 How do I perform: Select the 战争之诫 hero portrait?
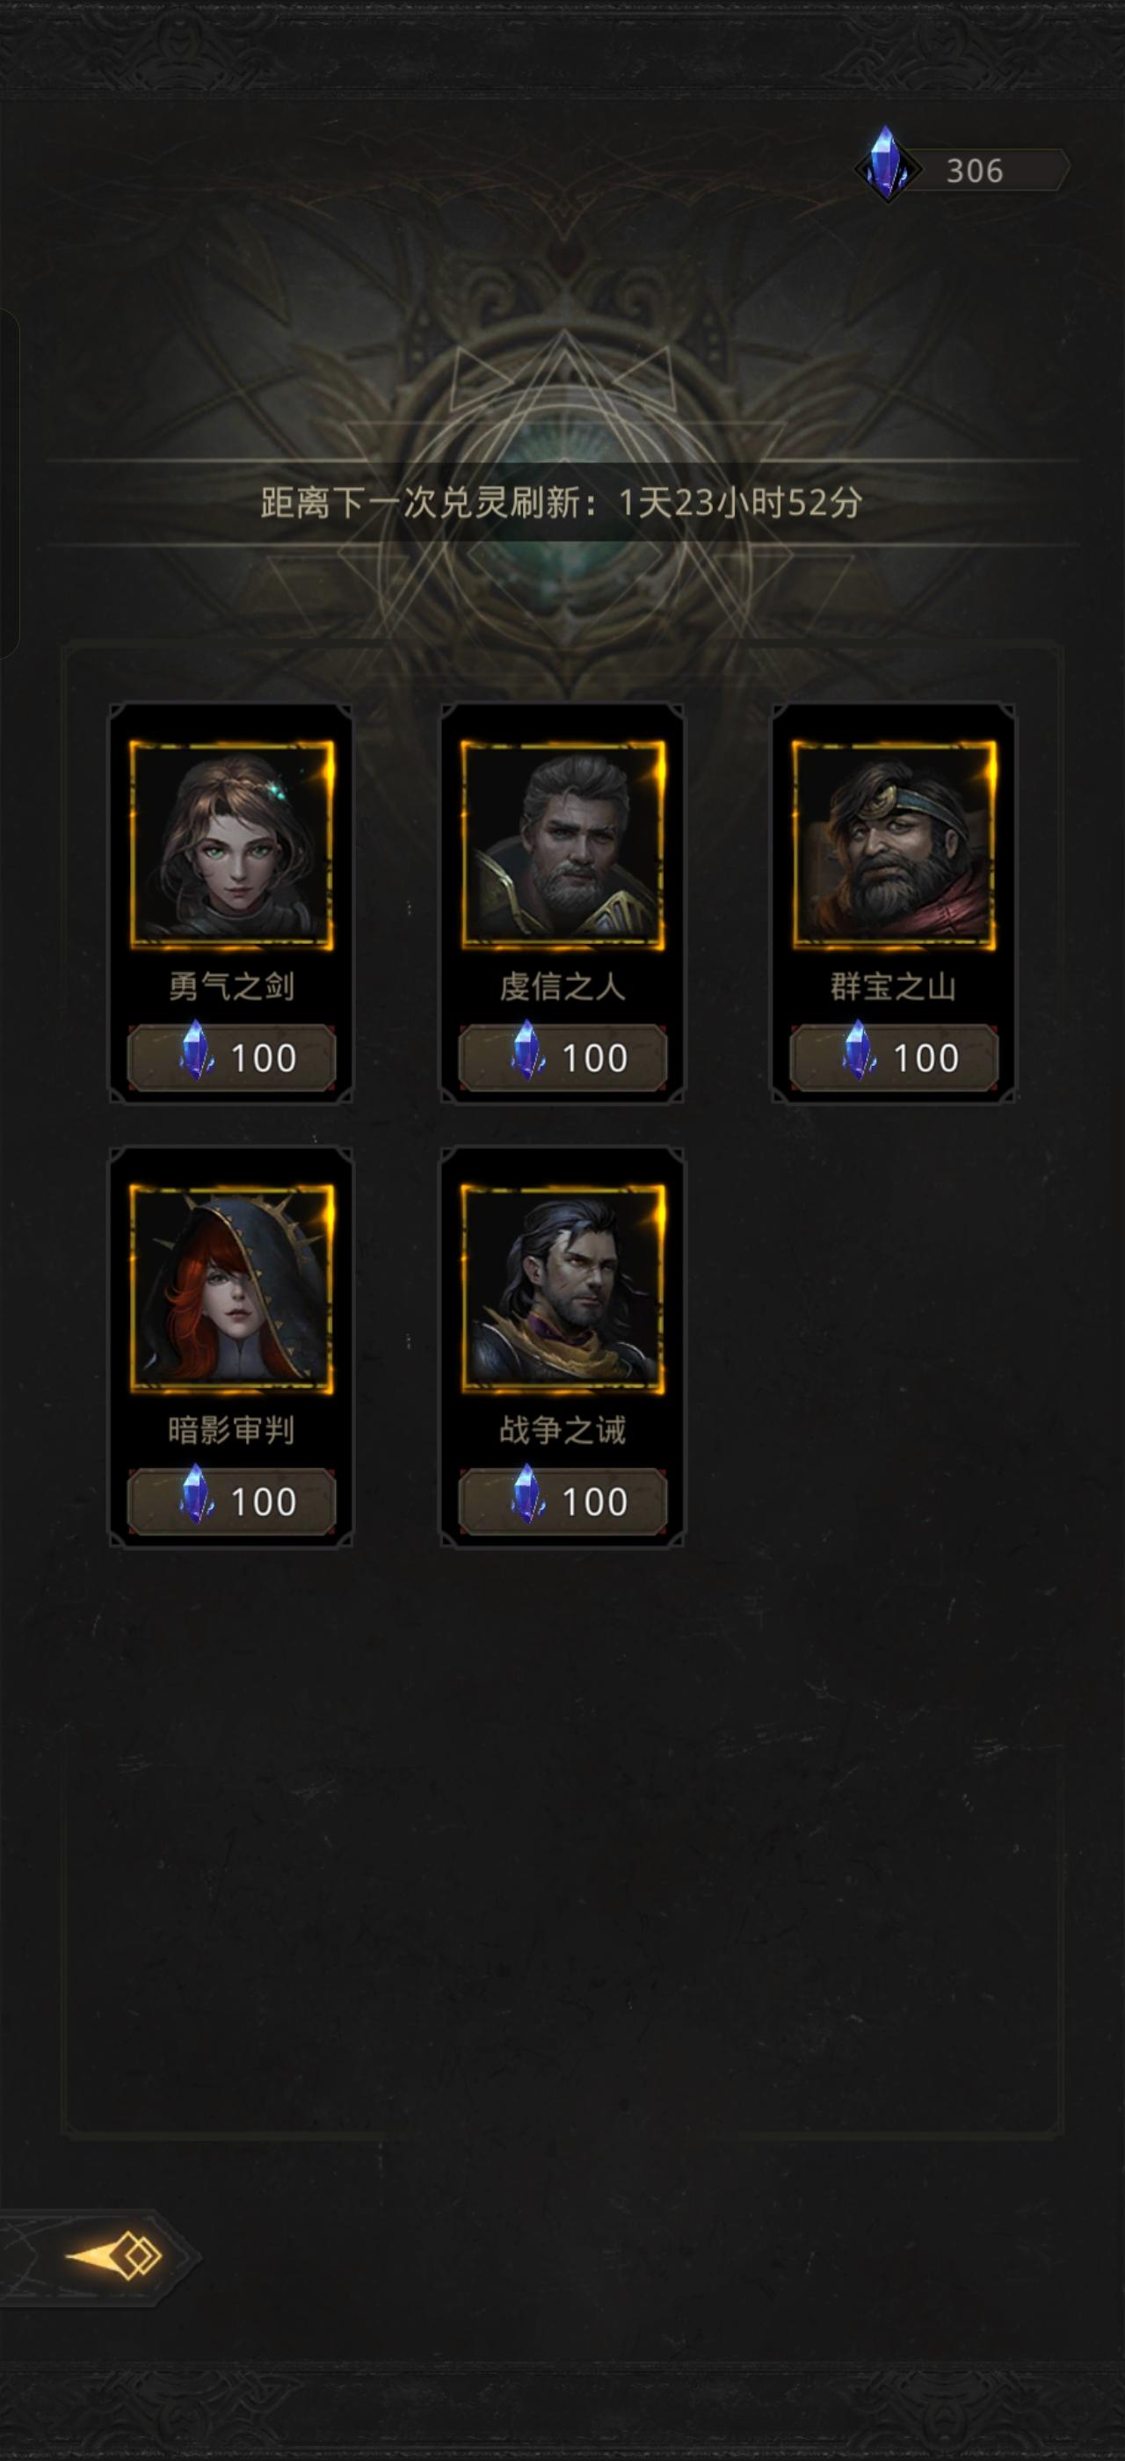(562, 1289)
